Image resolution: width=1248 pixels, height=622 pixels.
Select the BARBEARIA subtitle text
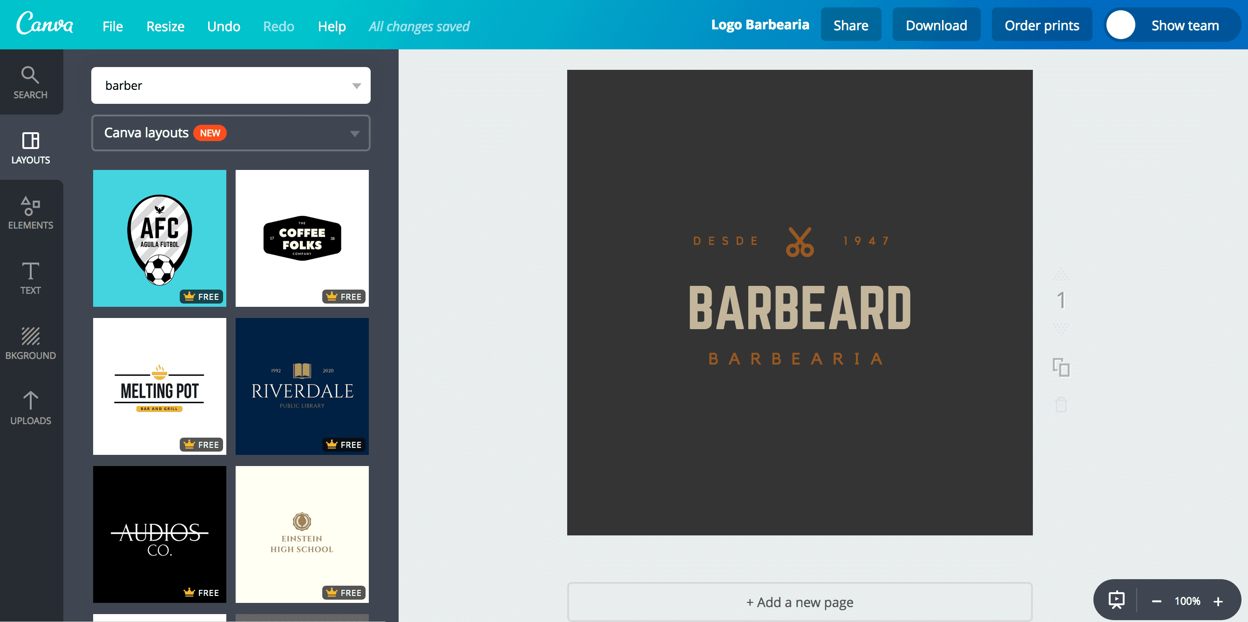(x=796, y=359)
